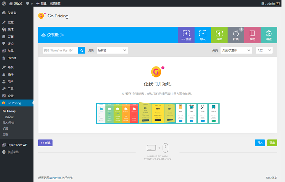Click the purple 创建 header tile
The height and width of the screenshot is (182, 285).
point(186,35)
